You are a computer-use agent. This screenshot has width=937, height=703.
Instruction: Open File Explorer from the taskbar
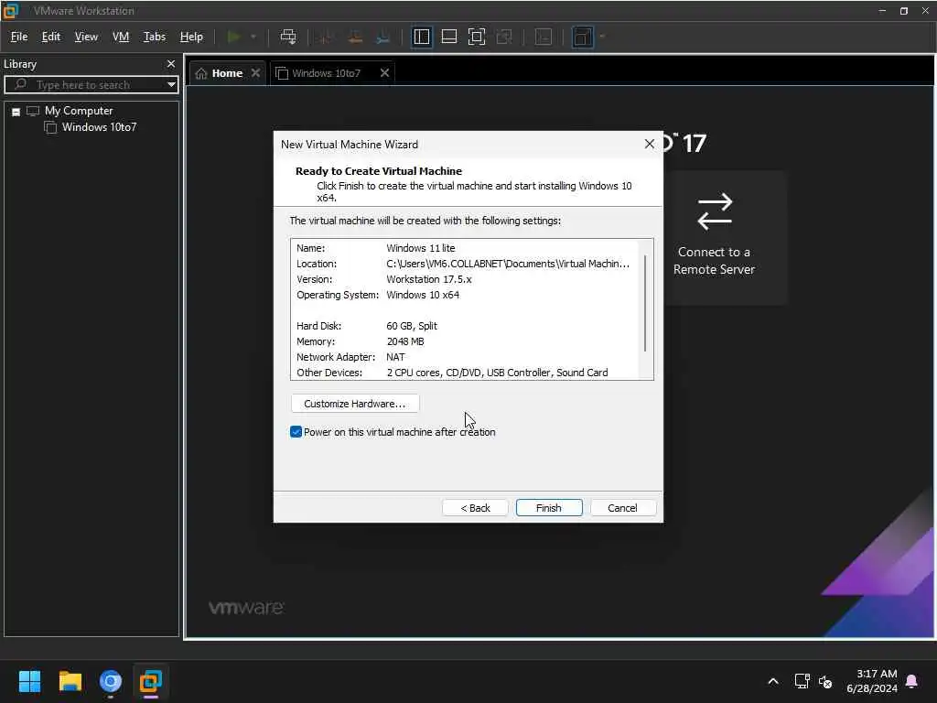click(70, 681)
